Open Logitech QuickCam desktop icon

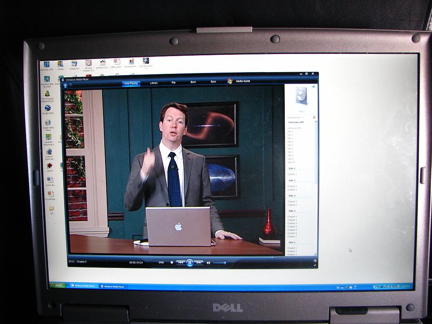pos(49,154)
